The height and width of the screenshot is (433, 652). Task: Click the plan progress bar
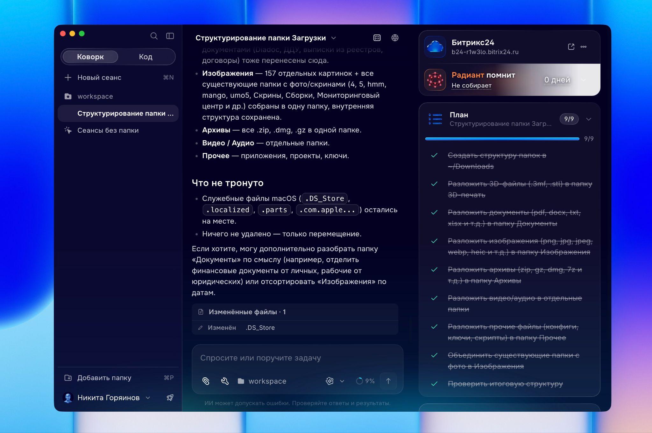[x=502, y=139]
